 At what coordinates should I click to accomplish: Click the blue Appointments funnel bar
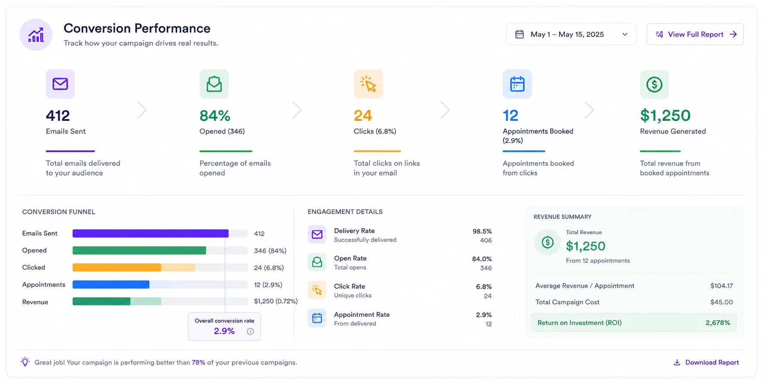(x=111, y=285)
